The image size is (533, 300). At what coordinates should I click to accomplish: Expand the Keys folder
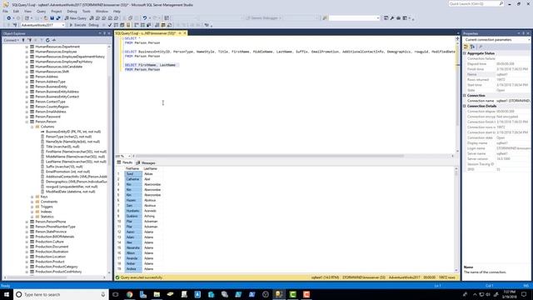(32, 197)
